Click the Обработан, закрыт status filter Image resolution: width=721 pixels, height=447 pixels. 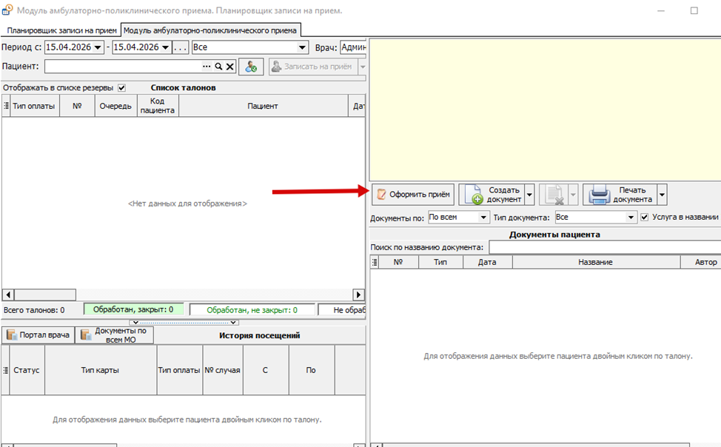[135, 310]
